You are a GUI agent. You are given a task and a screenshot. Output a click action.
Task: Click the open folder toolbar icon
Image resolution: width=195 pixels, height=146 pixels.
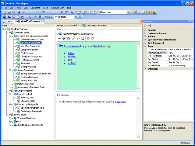5,12
